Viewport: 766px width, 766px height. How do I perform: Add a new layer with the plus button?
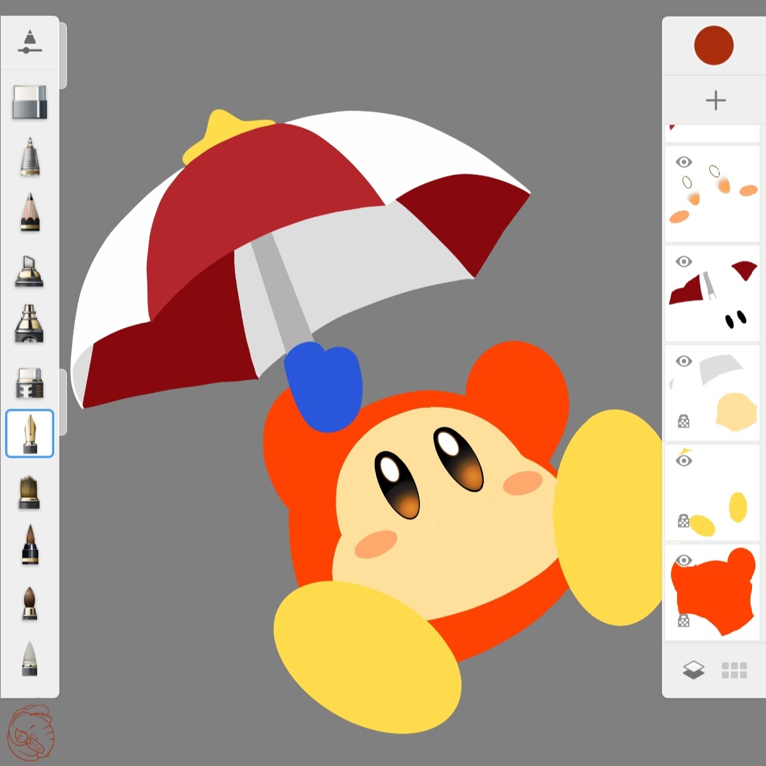[716, 100]
